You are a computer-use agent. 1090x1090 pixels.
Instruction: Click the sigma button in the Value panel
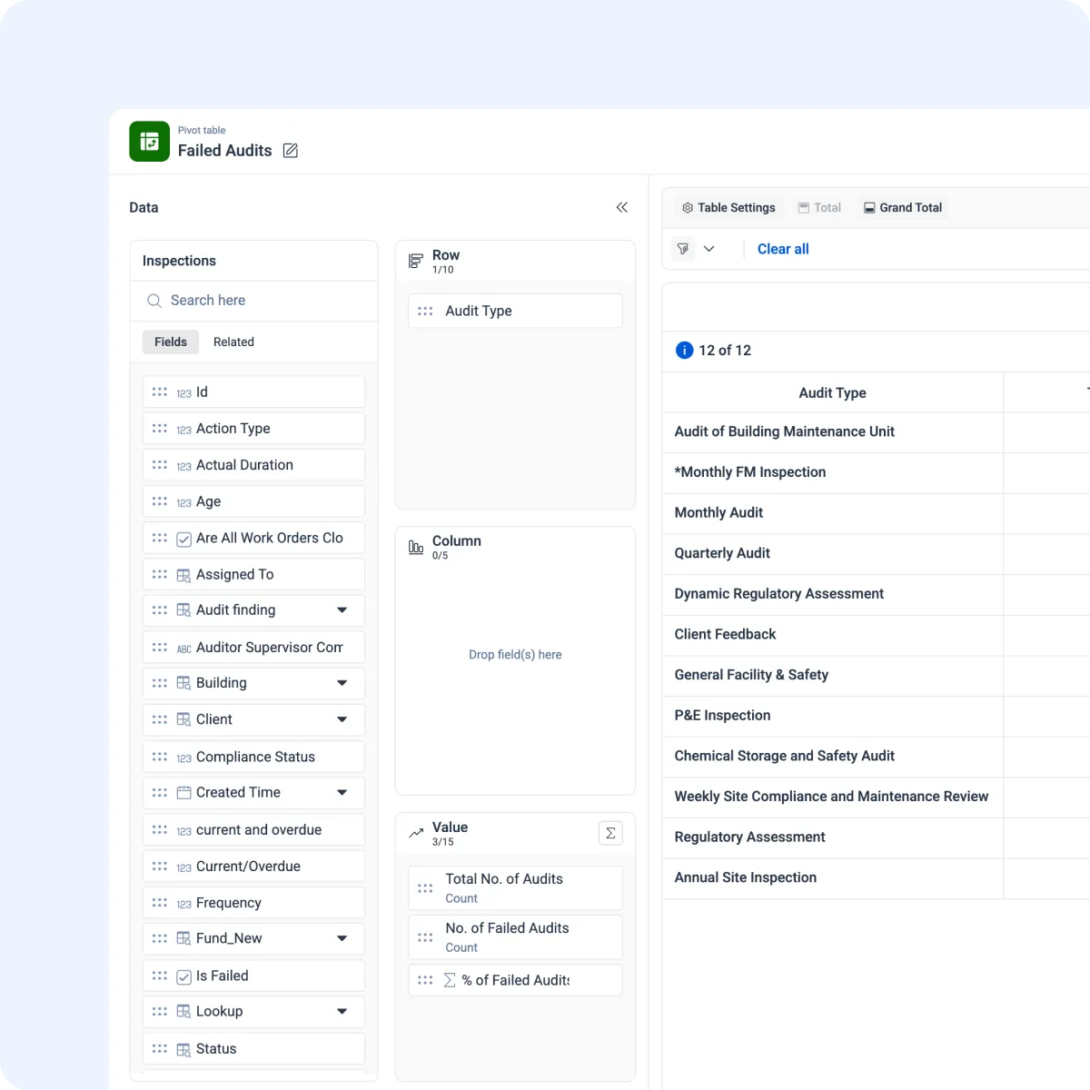tap(610, 832)
